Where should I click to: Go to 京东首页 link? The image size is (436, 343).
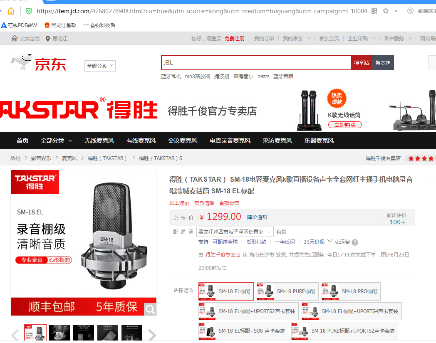[25, 39]
